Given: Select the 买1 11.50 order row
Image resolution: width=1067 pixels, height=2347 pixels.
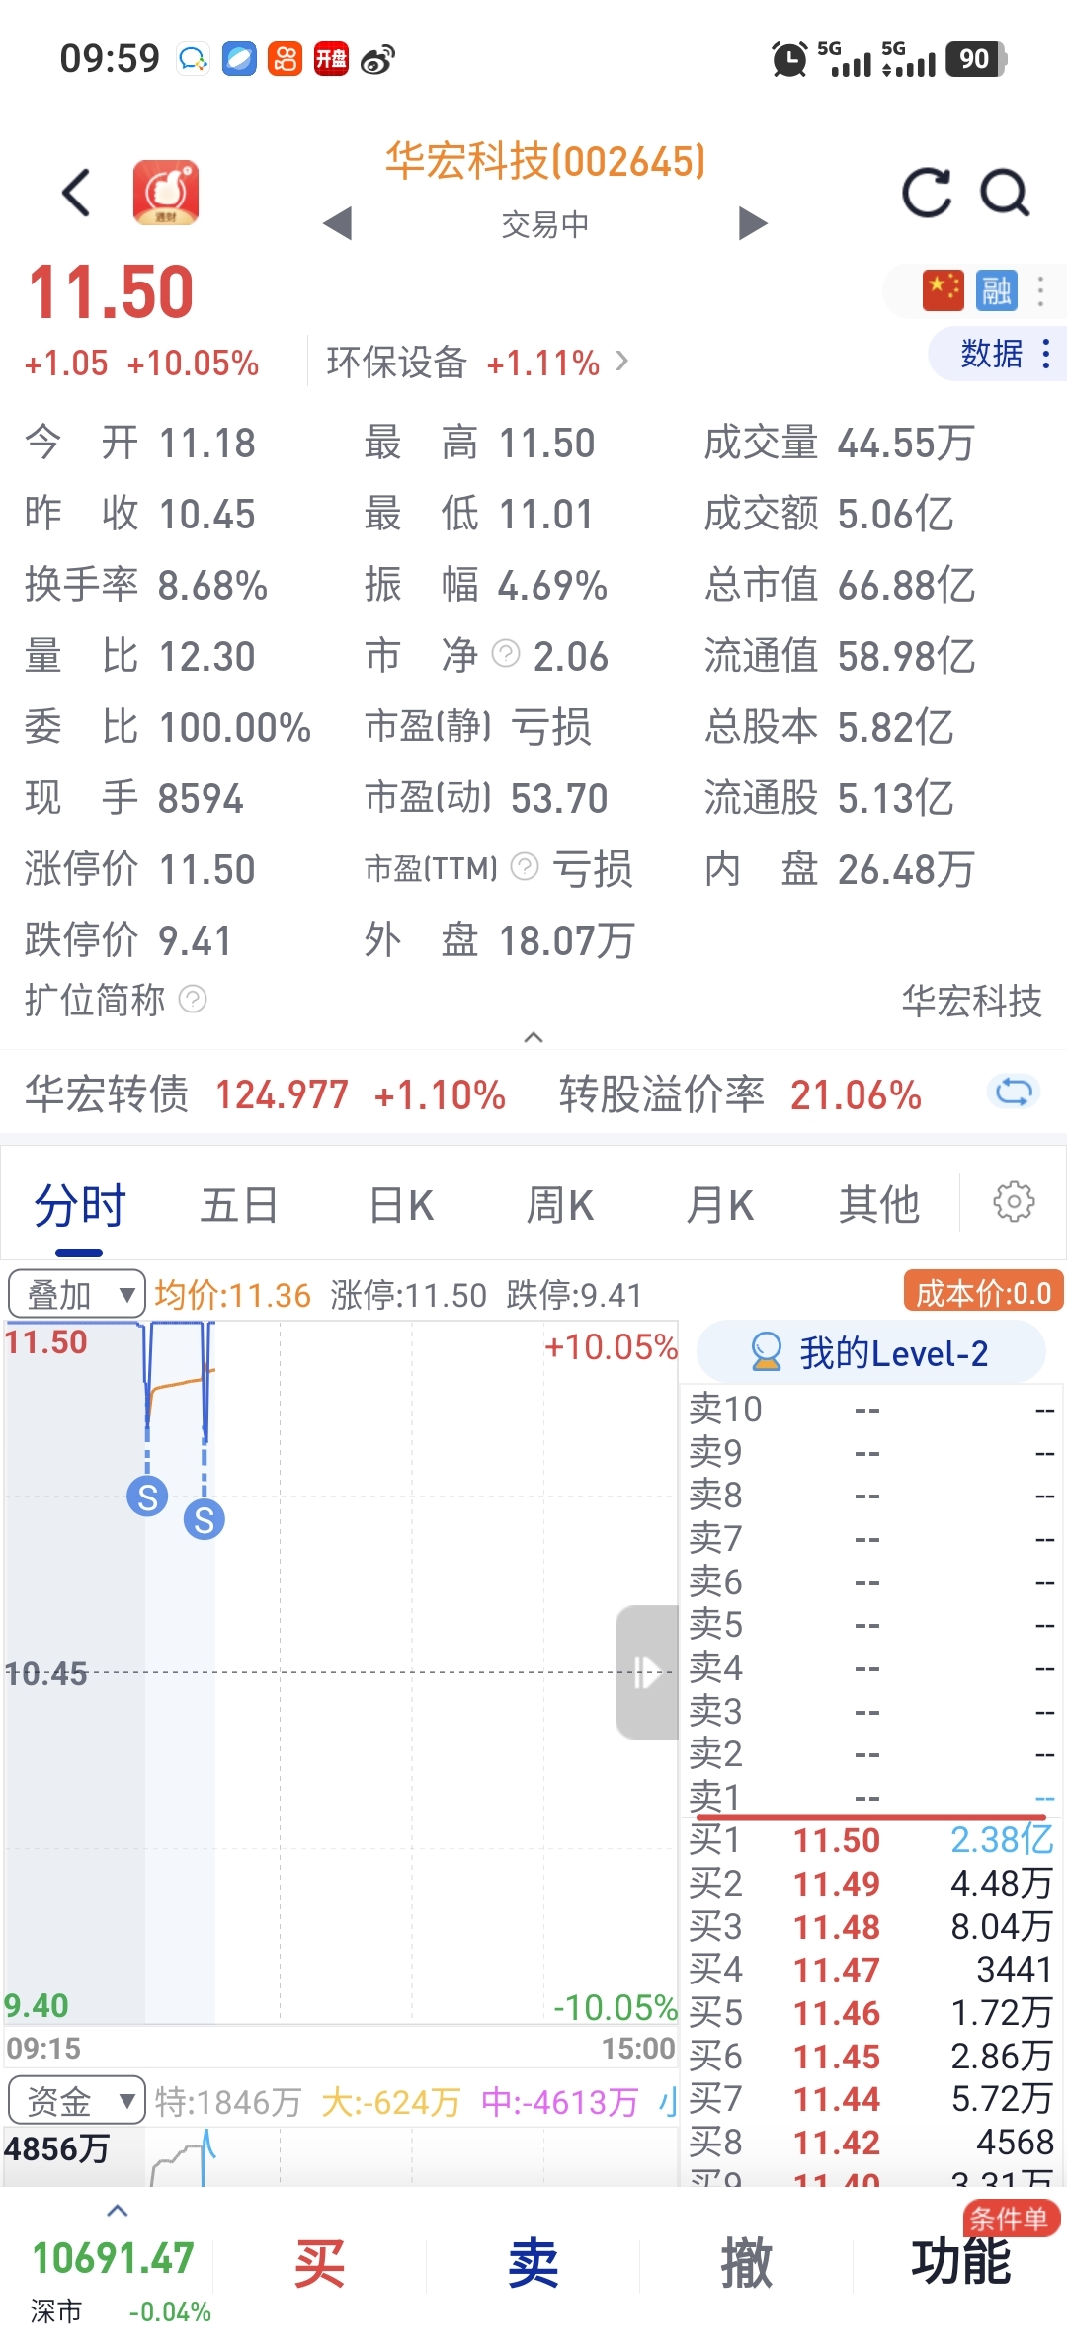Looking at the screenshot, I should [x=871, y=1840].
